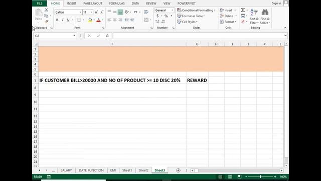Screen dimensions: 321x181
Task: Collapse the ribbon with the caret
Action: (x=285, y=28)
